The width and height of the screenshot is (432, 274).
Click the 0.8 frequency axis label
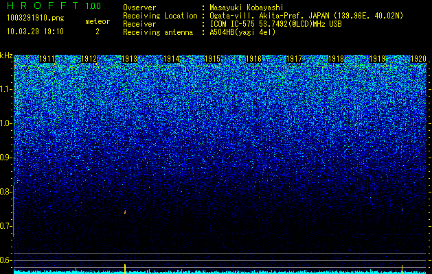click(6, 192)
